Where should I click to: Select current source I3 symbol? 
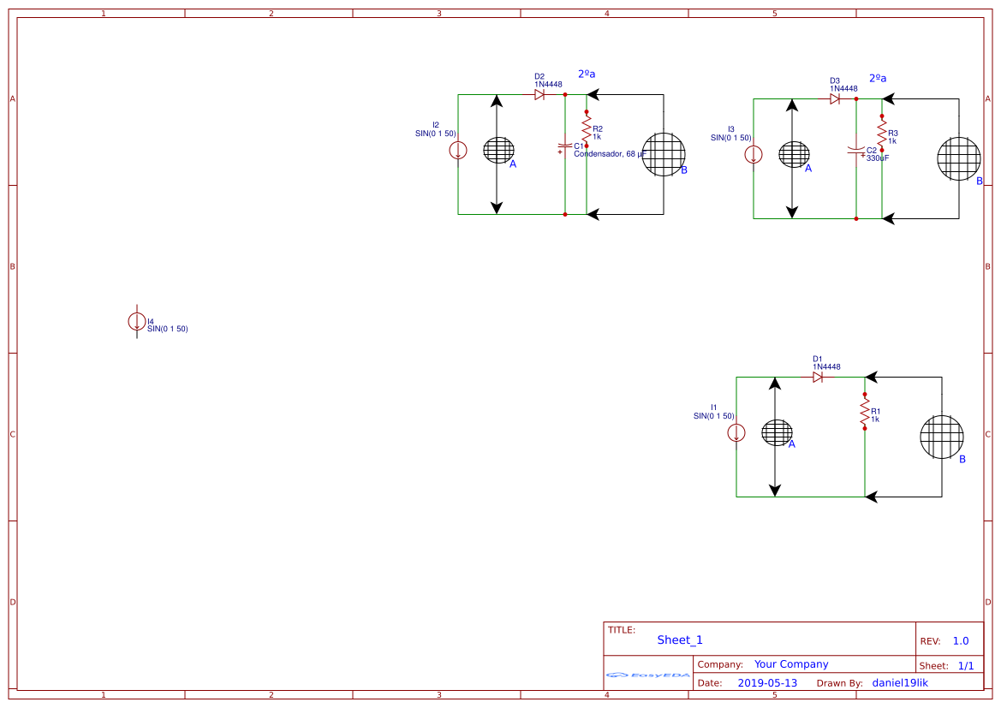753,155
